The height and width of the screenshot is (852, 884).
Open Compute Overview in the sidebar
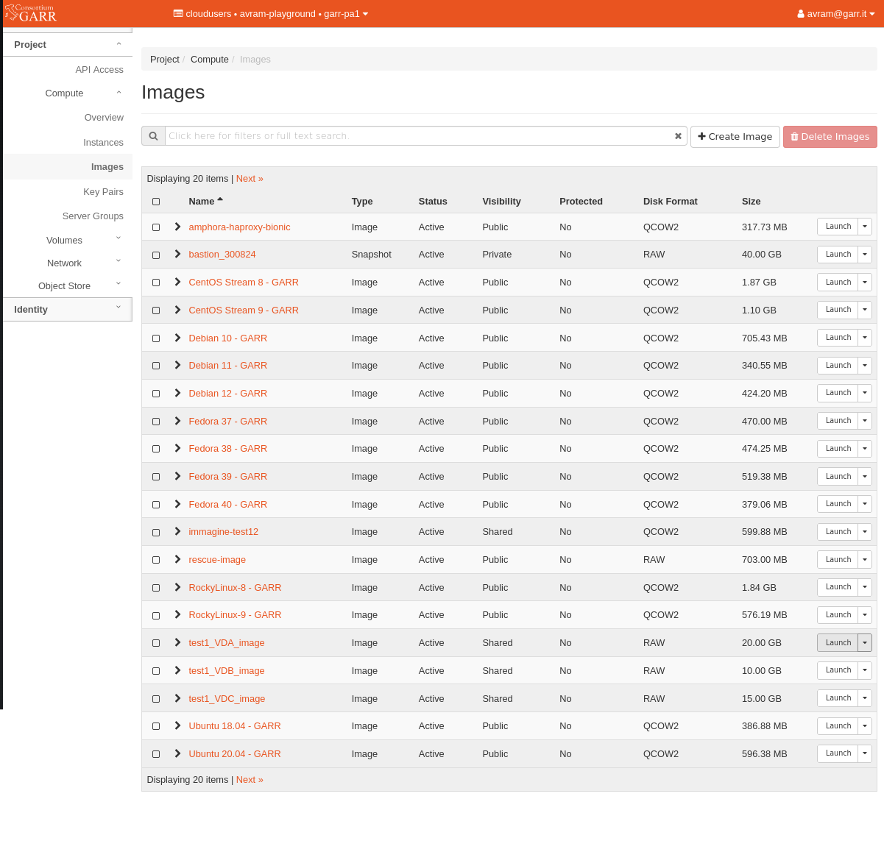click(x=104, y=118)
